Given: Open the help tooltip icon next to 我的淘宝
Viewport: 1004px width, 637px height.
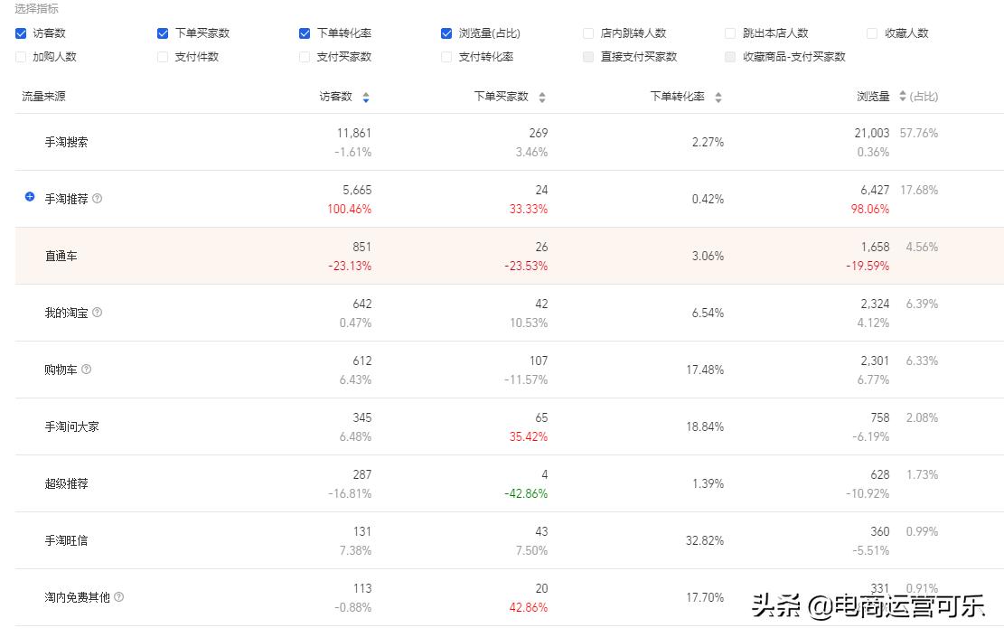Looking at the screenshot, I should (x=97, y=312).
